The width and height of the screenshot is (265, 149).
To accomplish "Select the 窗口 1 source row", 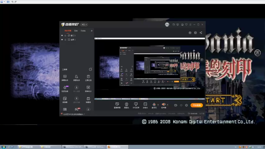I will [x=77, y=36].
